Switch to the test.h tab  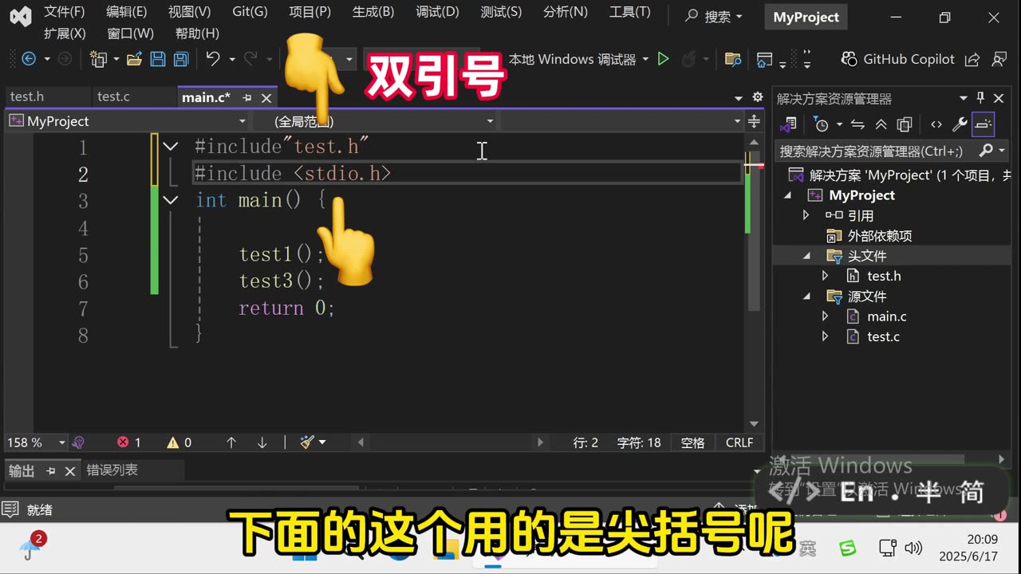click(27, 96)
